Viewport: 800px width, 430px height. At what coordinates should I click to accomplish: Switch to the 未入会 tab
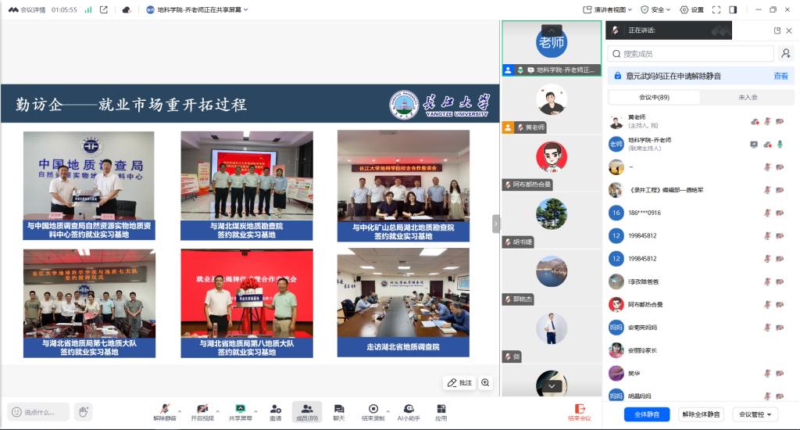[x=748, y=98]
